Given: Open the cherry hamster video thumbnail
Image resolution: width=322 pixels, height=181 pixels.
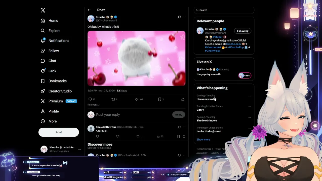Looking at the screenshot, I should tap(136, 58).
